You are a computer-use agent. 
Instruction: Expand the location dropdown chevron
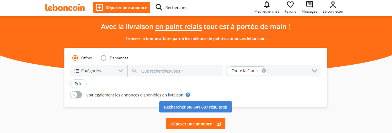315,71
